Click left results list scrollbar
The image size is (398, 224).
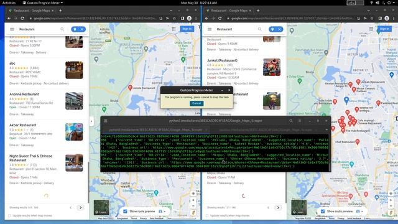(88, 182)
